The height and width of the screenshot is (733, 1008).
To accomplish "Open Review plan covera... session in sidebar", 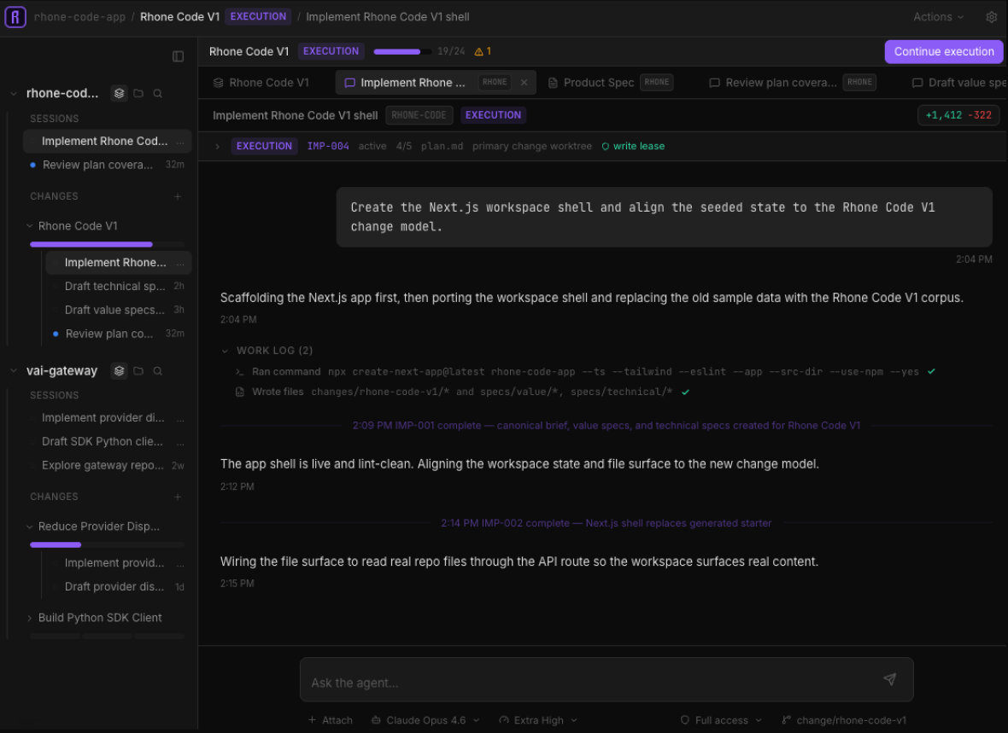I will [107, 165].
